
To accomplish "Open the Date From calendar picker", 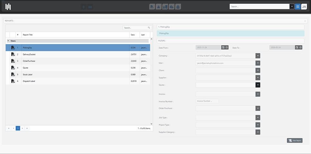I will tap(223, 47).
